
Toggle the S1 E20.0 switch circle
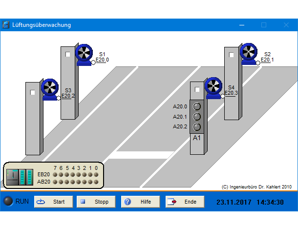click(x=93, y=62)
